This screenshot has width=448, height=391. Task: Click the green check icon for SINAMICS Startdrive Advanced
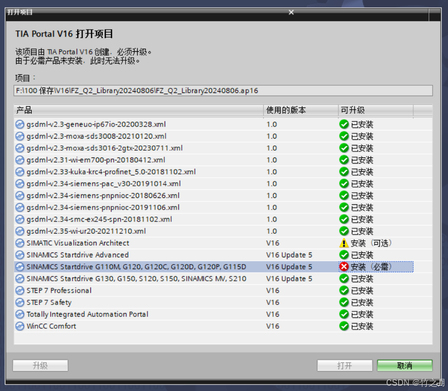(x=344, y=255)
